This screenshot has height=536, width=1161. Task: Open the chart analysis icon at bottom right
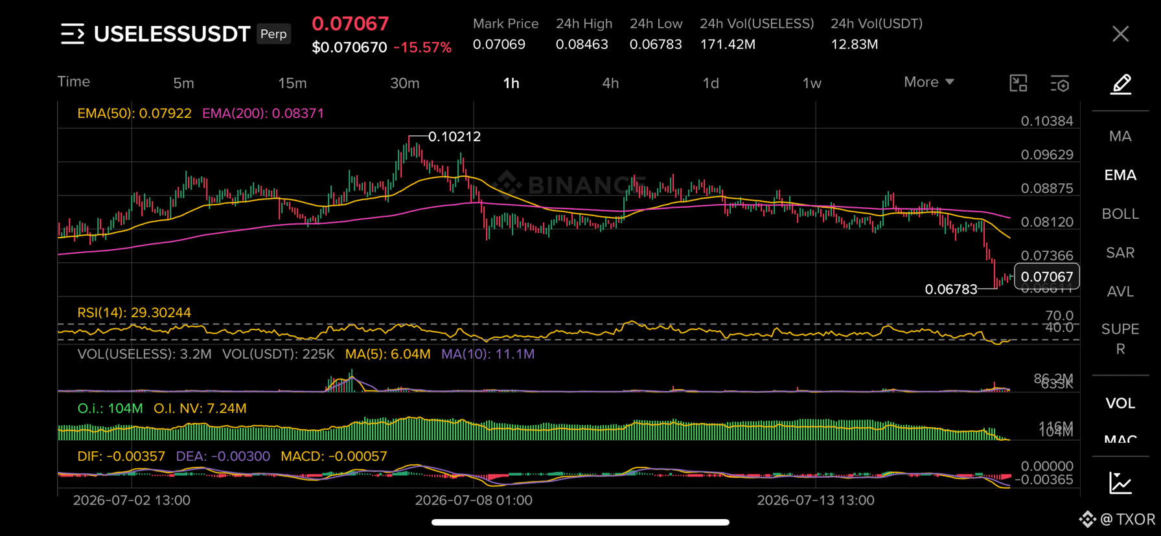[1120, 483]
